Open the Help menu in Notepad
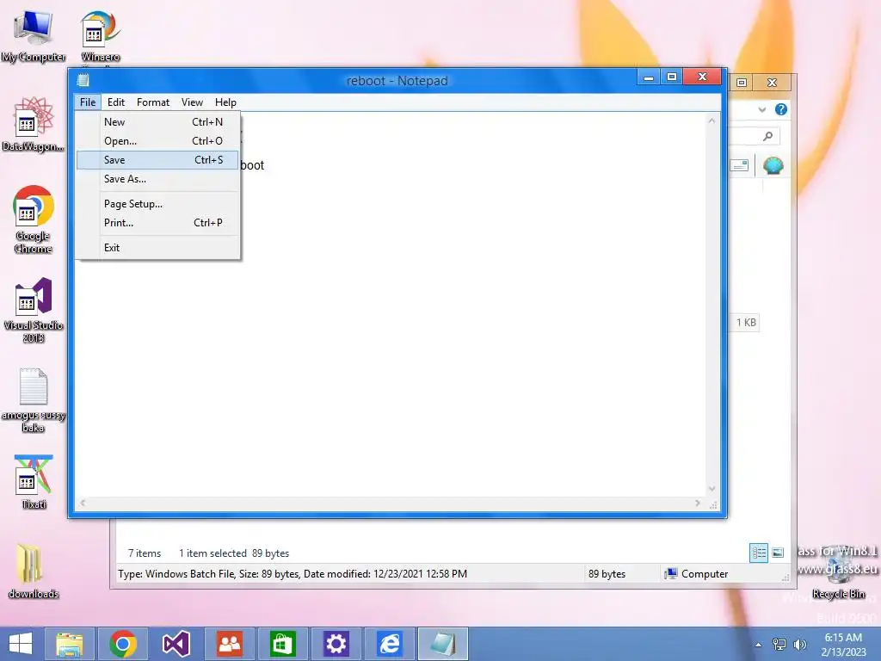881x661 pixels. (225, 102)
